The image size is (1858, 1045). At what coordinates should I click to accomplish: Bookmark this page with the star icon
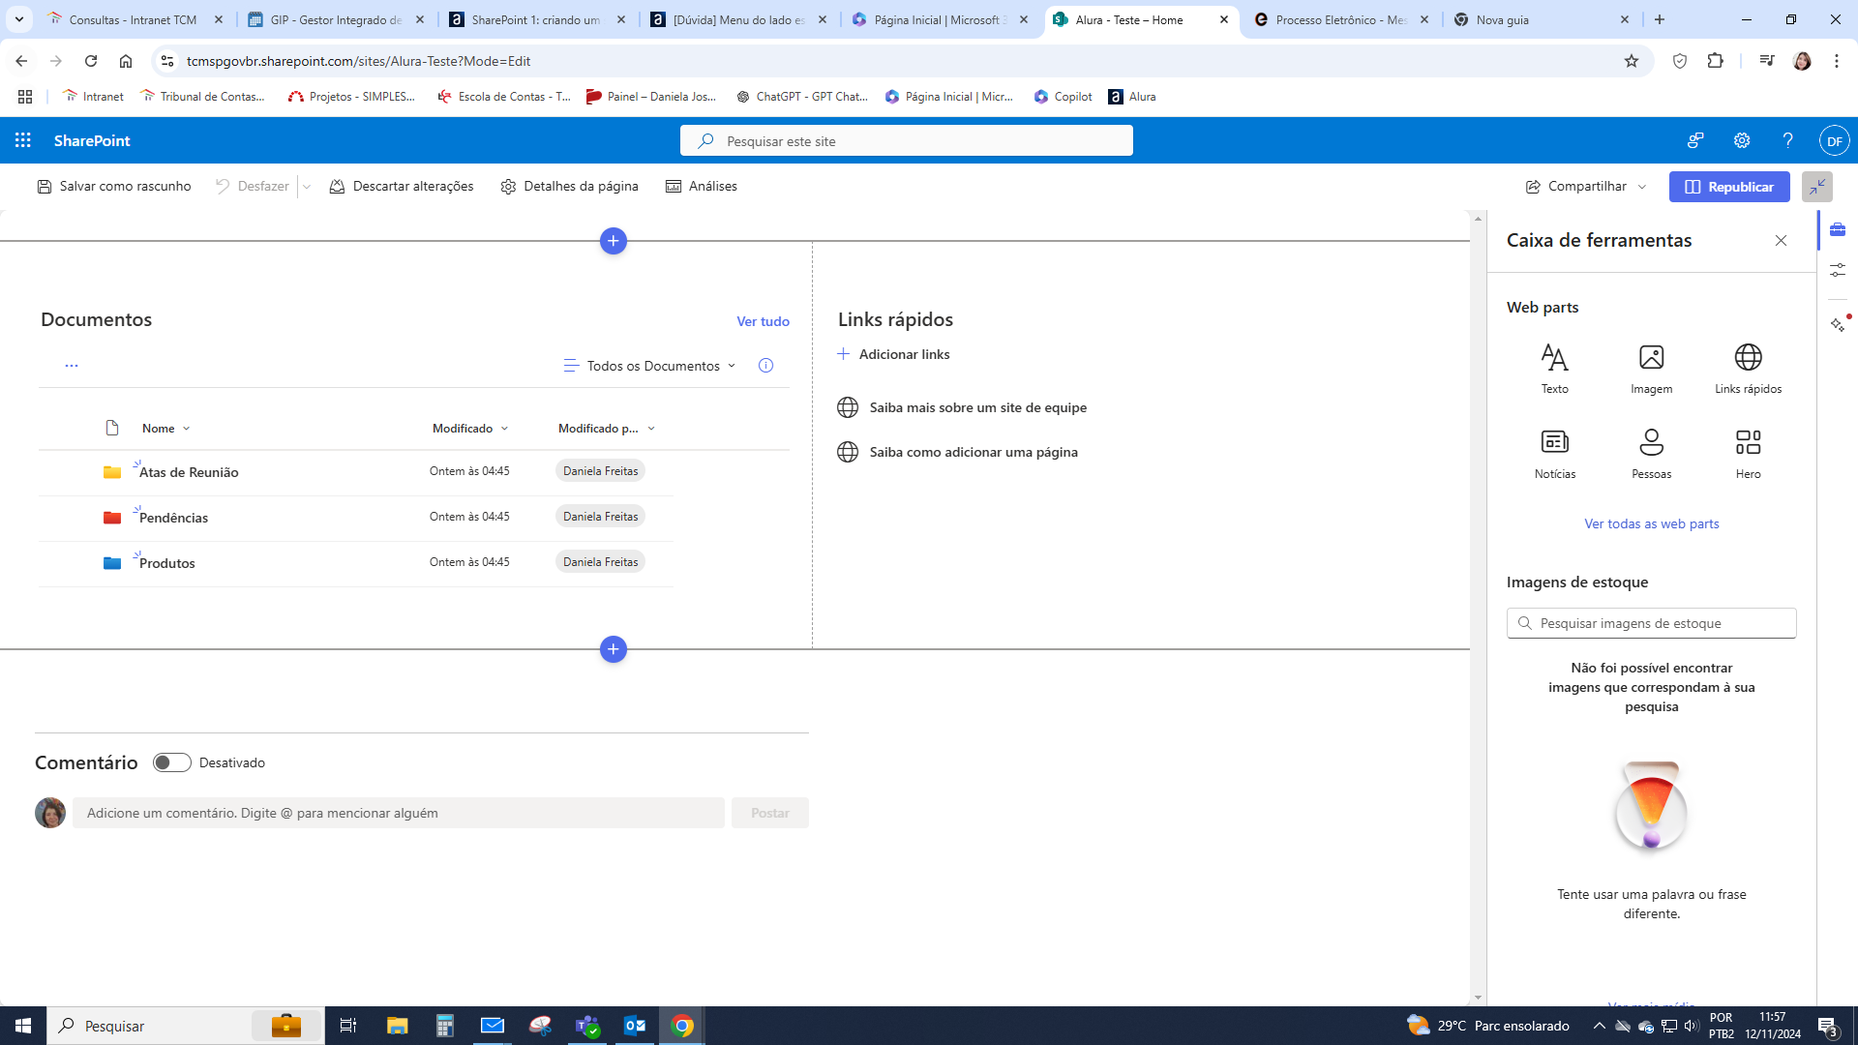(x=1632, y=61)
